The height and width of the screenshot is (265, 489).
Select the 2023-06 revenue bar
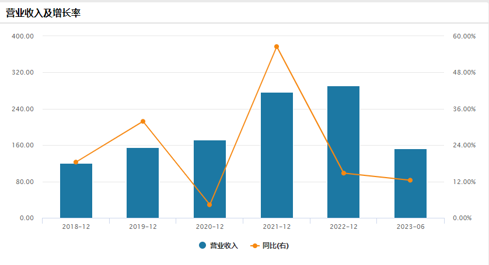pos(410,183)
